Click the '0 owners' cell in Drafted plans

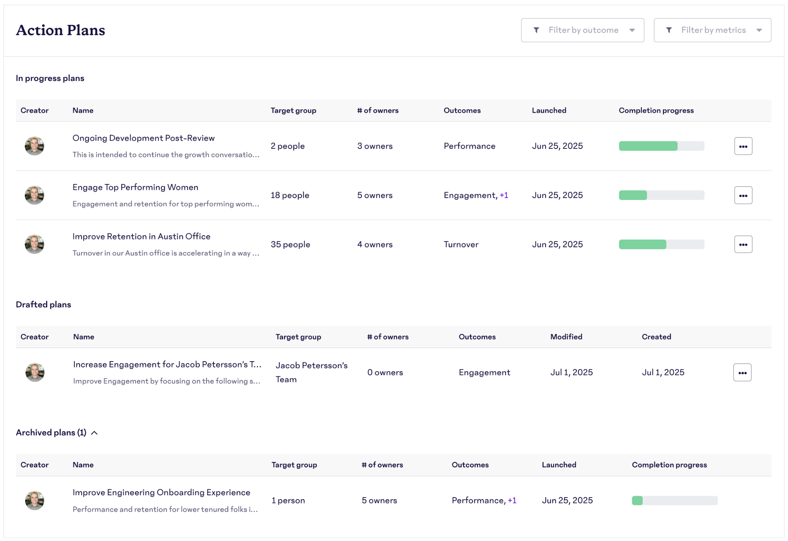coord(385,372)
